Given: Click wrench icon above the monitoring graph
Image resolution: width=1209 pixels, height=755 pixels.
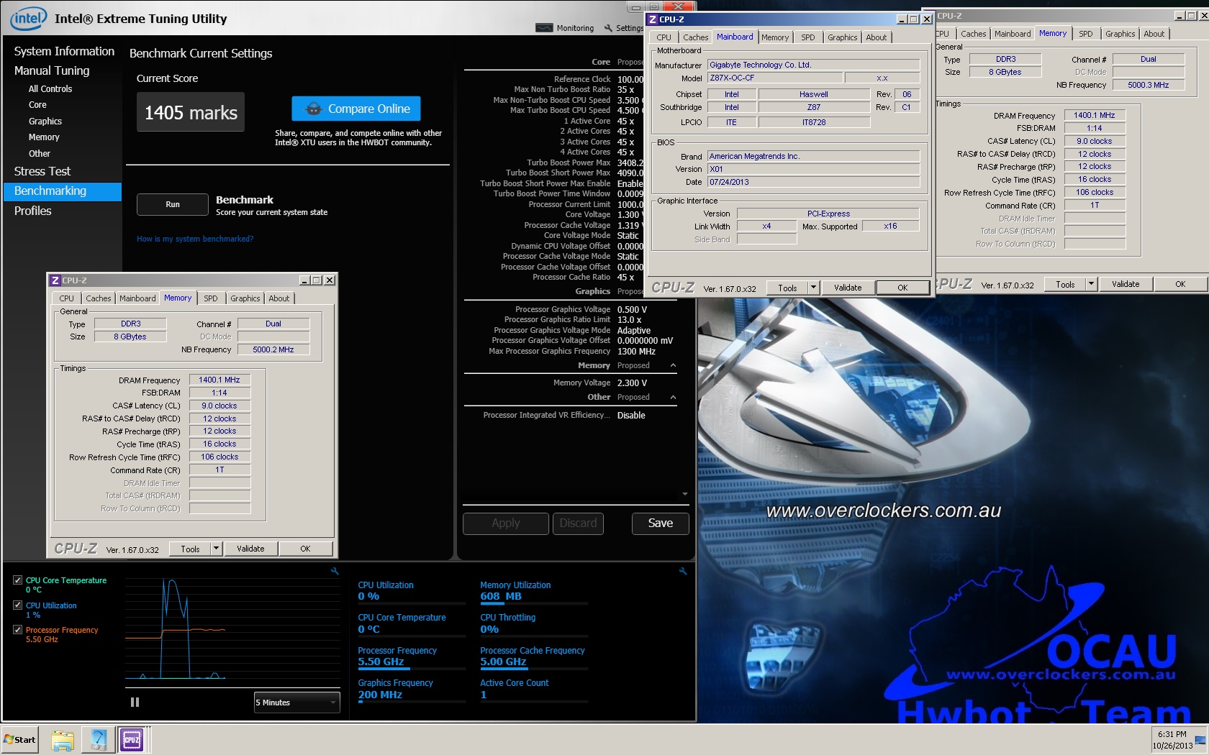Looking at the screenshot, I should (x=335, y=571).
